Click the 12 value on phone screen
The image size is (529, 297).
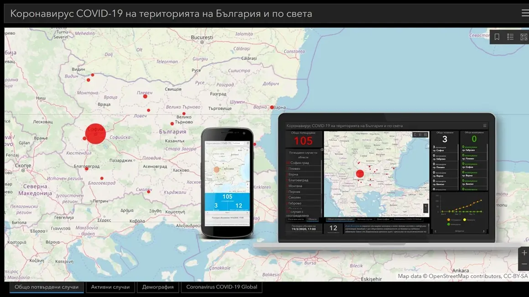[239, 206]
